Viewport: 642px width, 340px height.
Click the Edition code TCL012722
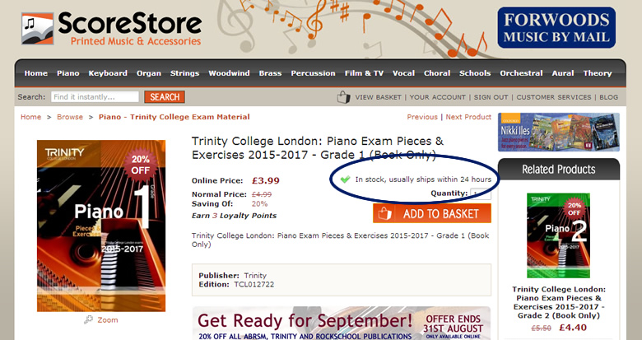(254, 284)
